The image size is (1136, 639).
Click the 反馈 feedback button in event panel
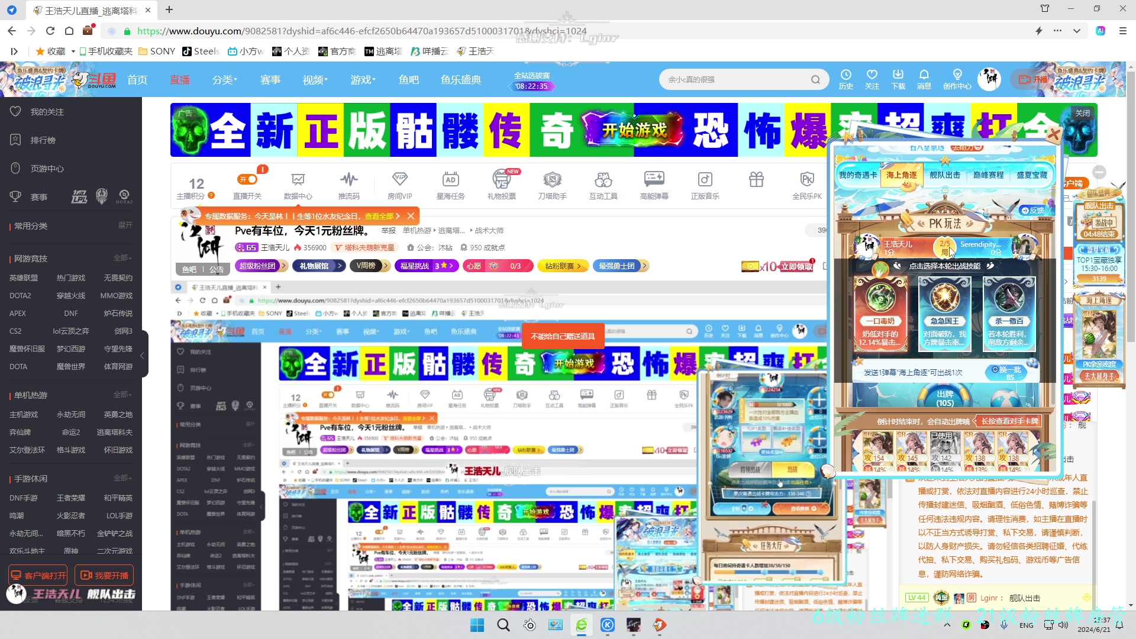[x=1032, y=210]
